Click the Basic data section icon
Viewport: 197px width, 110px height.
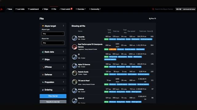click(x=43, y=52)
